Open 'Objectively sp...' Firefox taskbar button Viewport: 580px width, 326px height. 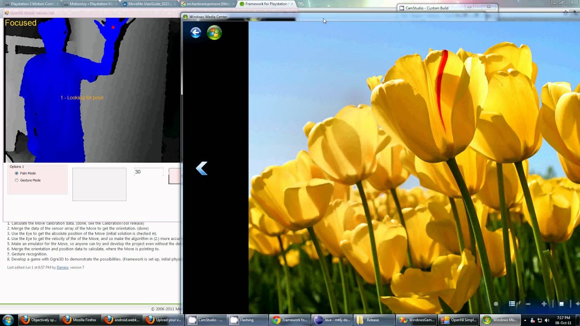(39, 320)
